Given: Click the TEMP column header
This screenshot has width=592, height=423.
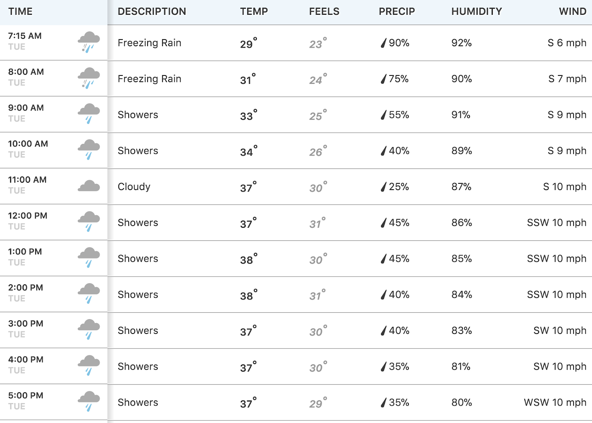Looking at the screenshot, I should click(254, 11).
